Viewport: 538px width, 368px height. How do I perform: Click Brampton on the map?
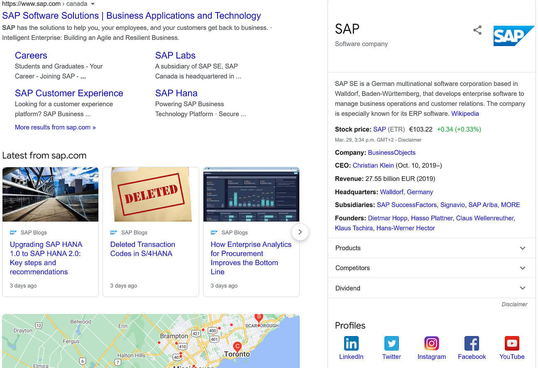tap(174, 336)
